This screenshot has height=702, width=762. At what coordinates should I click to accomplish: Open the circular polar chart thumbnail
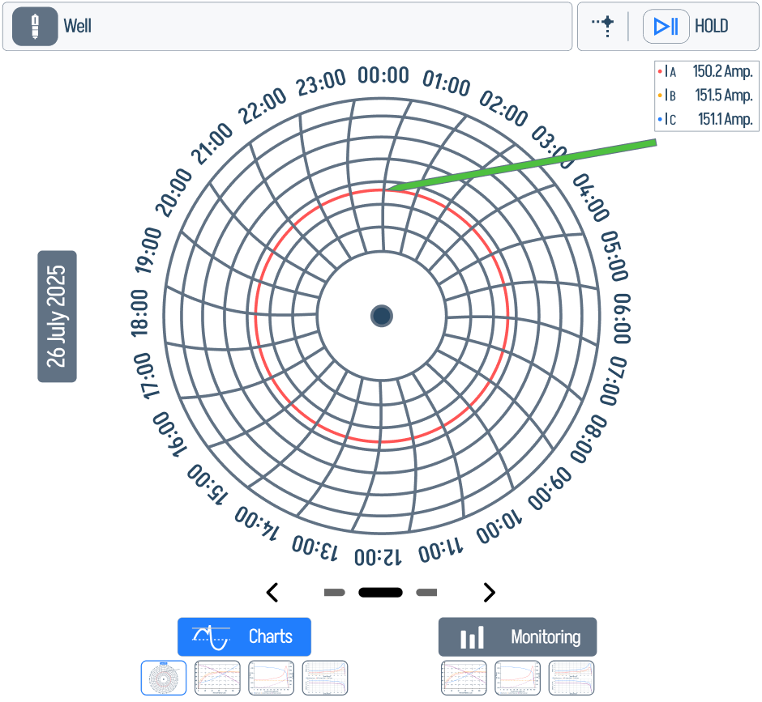click(164, 678)
